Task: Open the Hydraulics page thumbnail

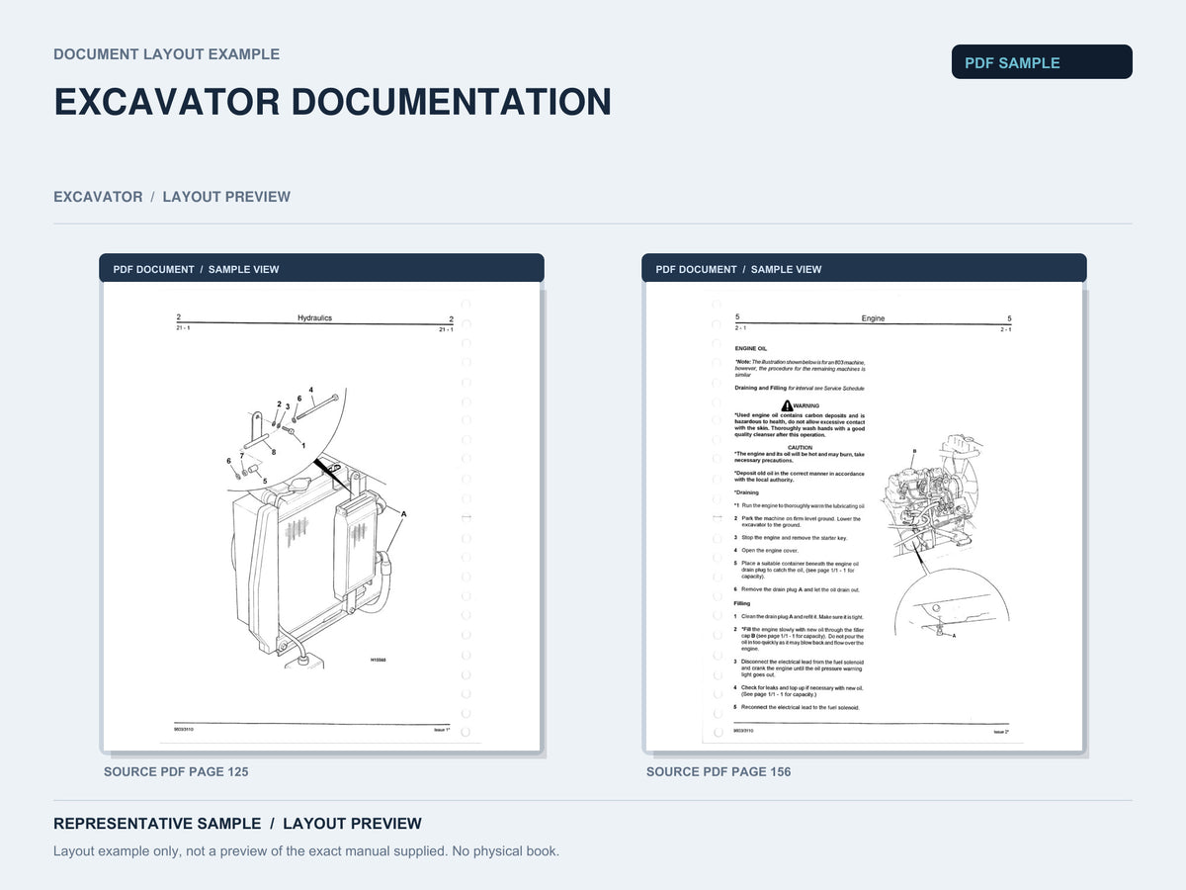Action: [321, 516]
